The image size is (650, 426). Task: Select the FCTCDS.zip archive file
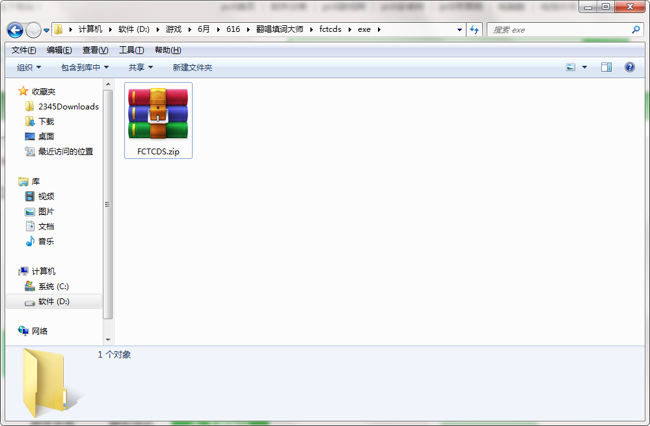tap(158, 120)
